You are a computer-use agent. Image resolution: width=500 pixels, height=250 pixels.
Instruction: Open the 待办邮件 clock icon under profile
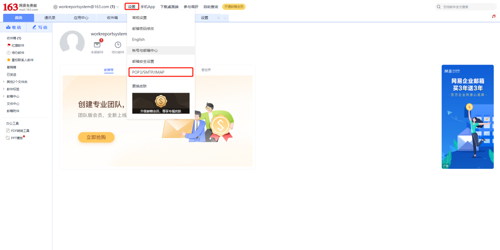coord(118,45)
